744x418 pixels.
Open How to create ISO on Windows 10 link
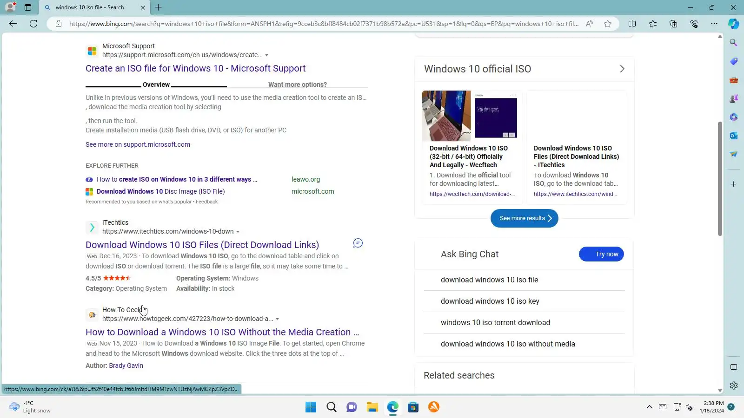click(x=177, y=179)
